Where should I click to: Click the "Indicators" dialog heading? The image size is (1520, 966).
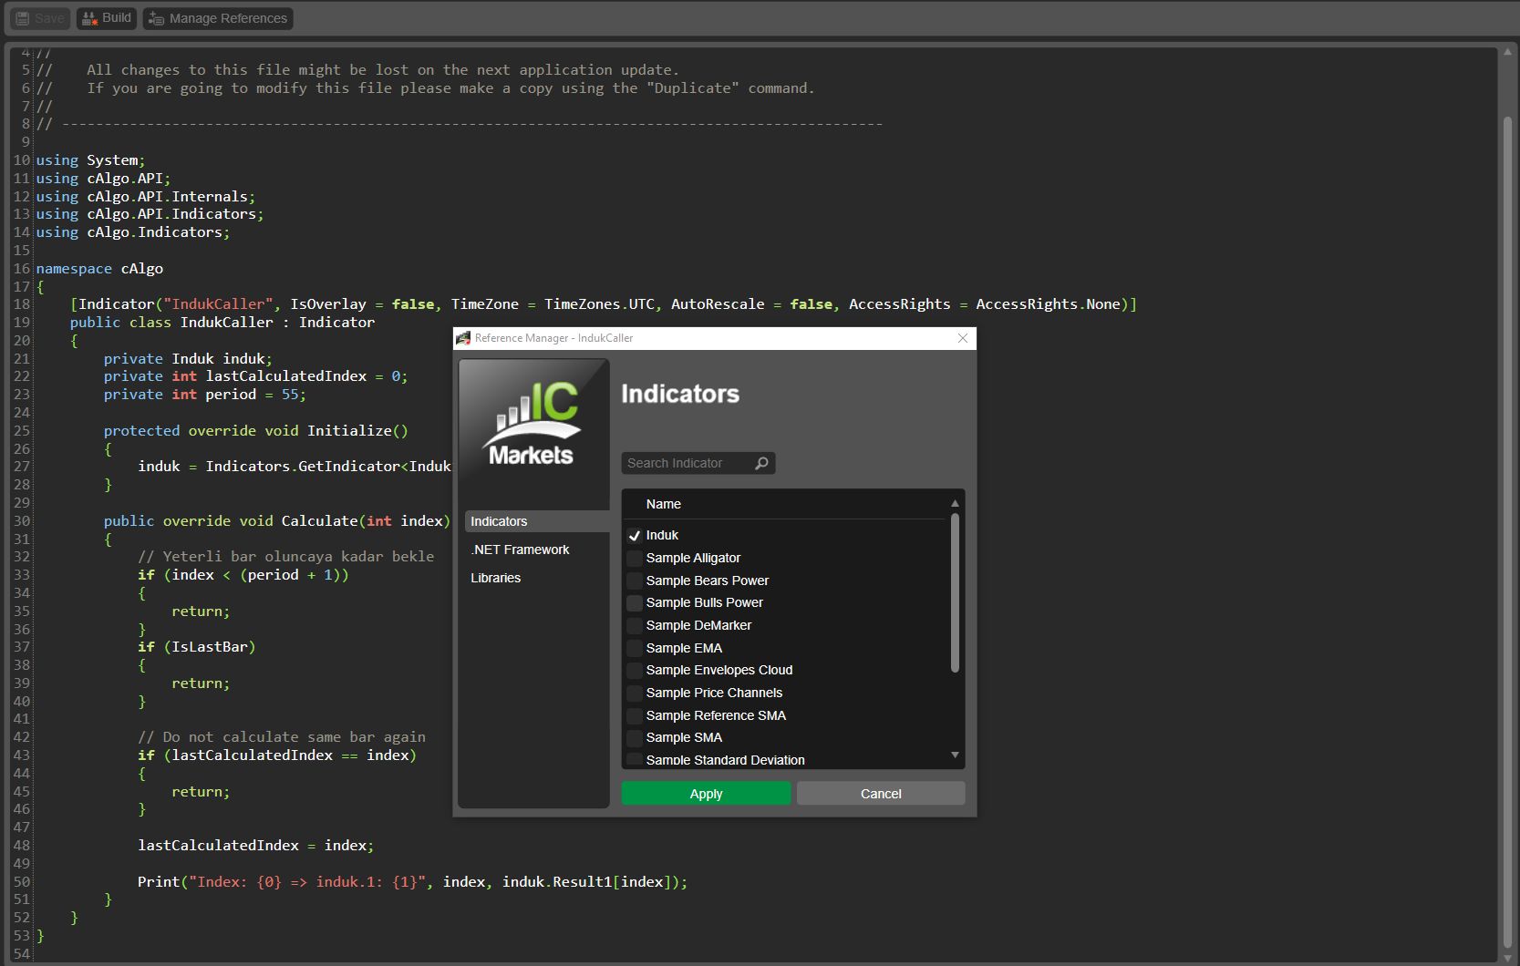pyautogui.click(x=680, y=394)
